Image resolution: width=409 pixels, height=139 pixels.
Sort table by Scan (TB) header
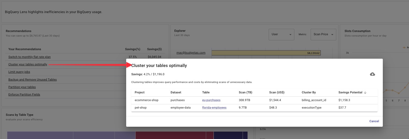click(x=245, y=92)
